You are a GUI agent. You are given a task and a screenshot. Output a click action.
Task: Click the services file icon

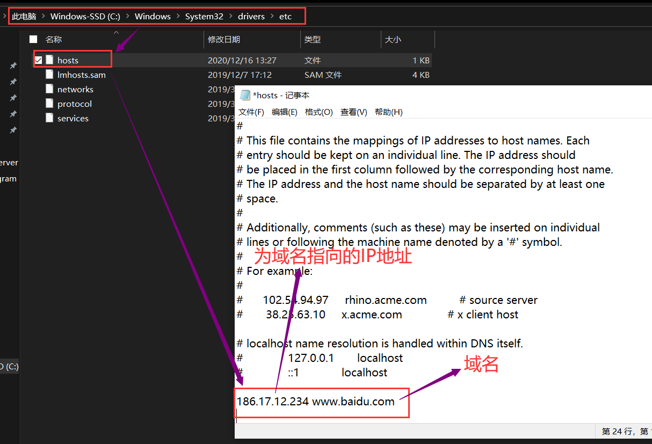(49, 118)
